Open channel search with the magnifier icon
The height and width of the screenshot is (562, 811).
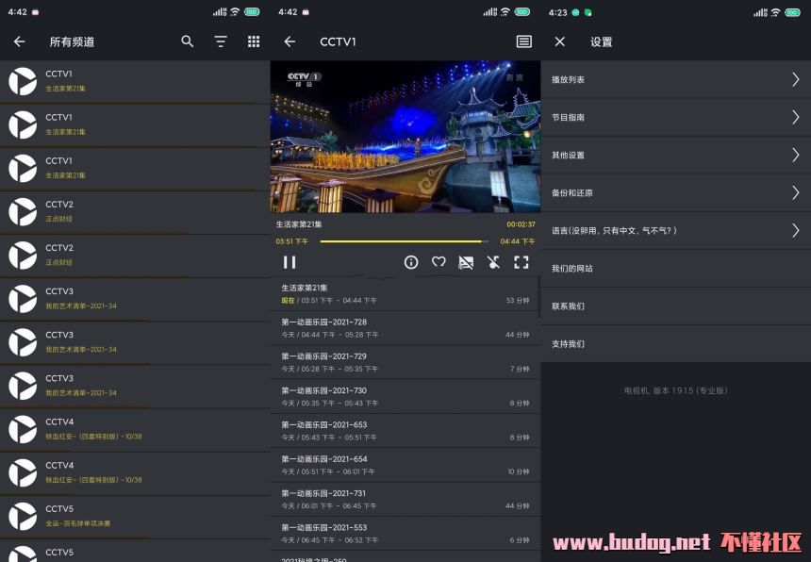pyautogui.click(x=188, y=41)
